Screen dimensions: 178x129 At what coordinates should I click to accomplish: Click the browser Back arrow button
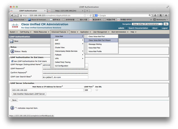12,15
